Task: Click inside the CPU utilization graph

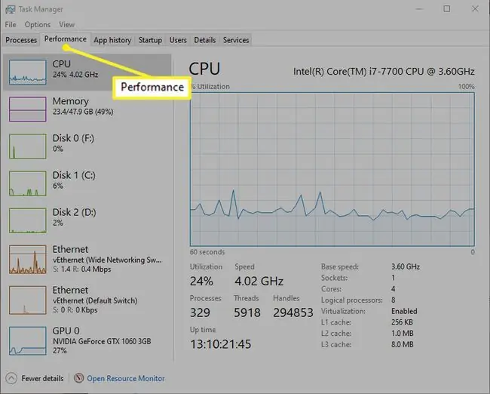Action: [x=332, y=169]
